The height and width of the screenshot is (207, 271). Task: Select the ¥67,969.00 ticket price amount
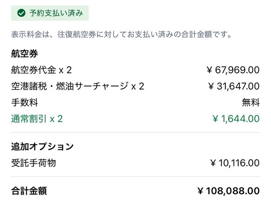pyautogui.click(x=233, y=70)
